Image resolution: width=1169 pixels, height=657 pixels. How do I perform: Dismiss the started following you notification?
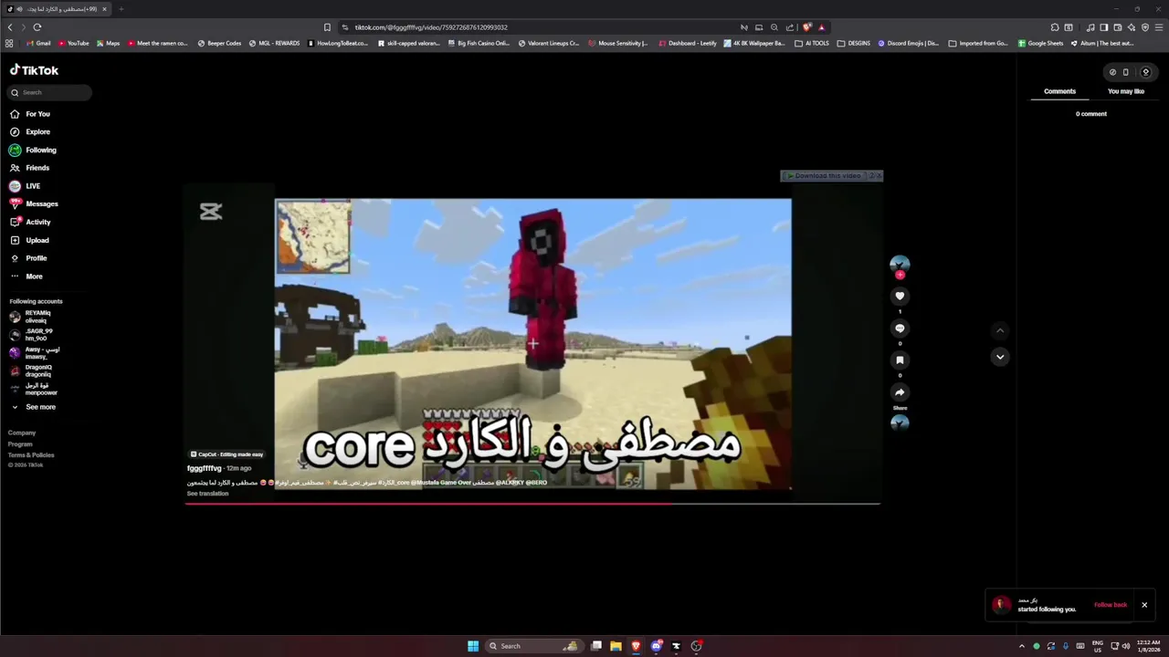(x=1143, y=605)
